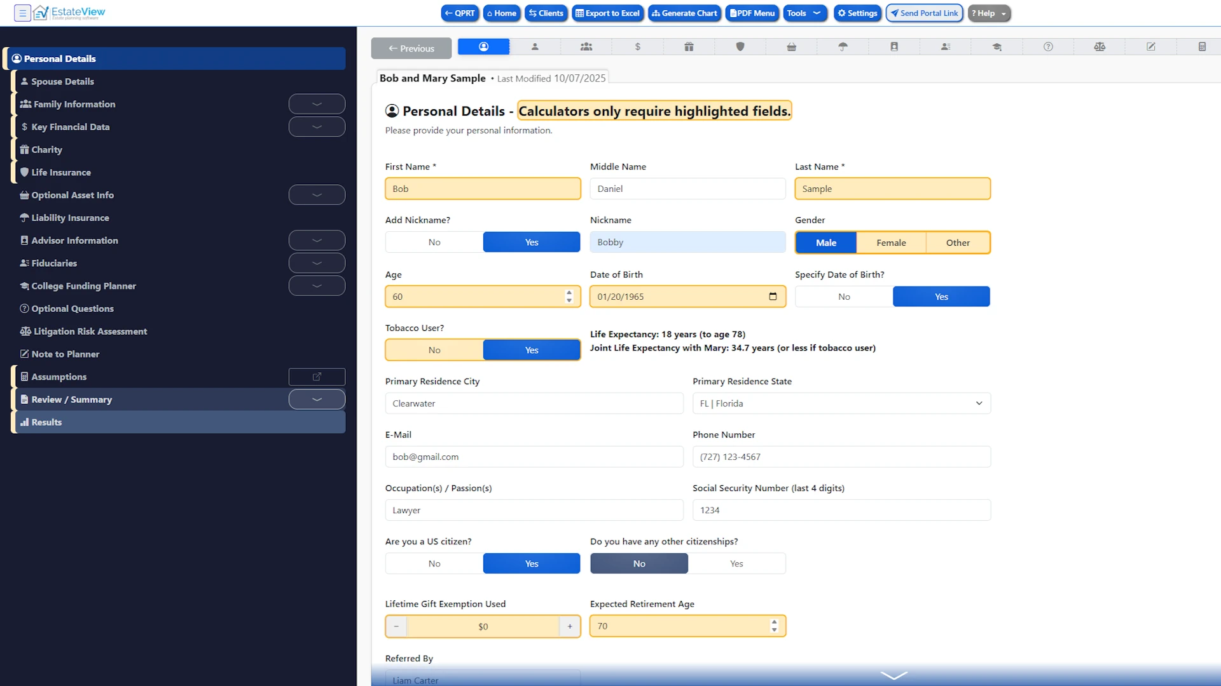The width and height of the screenshot is (1221, 686).
Task: Open the Key Financial Data dollar icon
Action: [637, 46]
